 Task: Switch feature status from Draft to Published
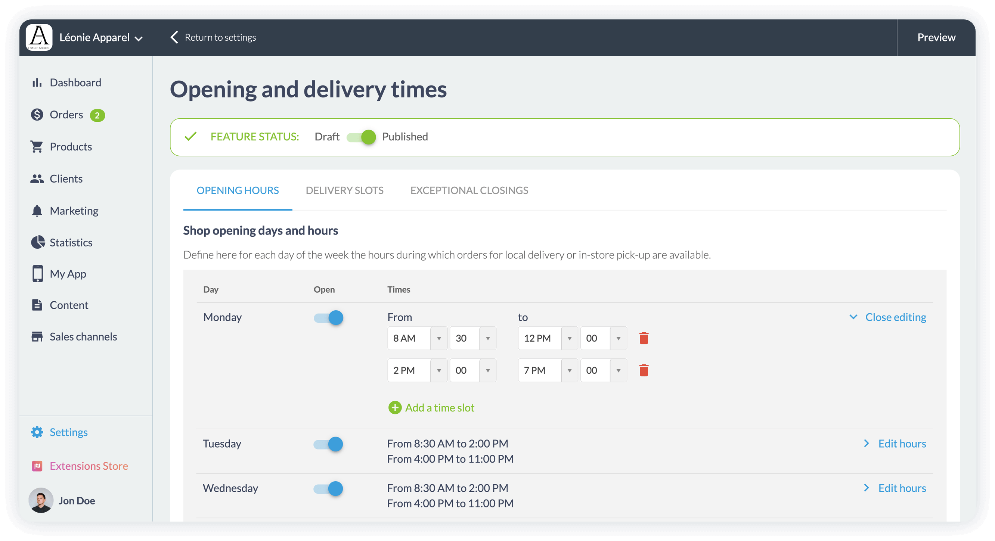[x=361, y=137]
